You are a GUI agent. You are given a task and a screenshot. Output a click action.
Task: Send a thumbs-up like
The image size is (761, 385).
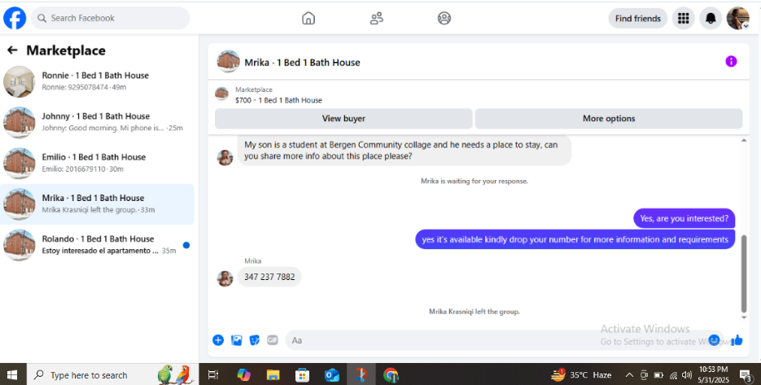pyautogui.click(x=737, y=340)
